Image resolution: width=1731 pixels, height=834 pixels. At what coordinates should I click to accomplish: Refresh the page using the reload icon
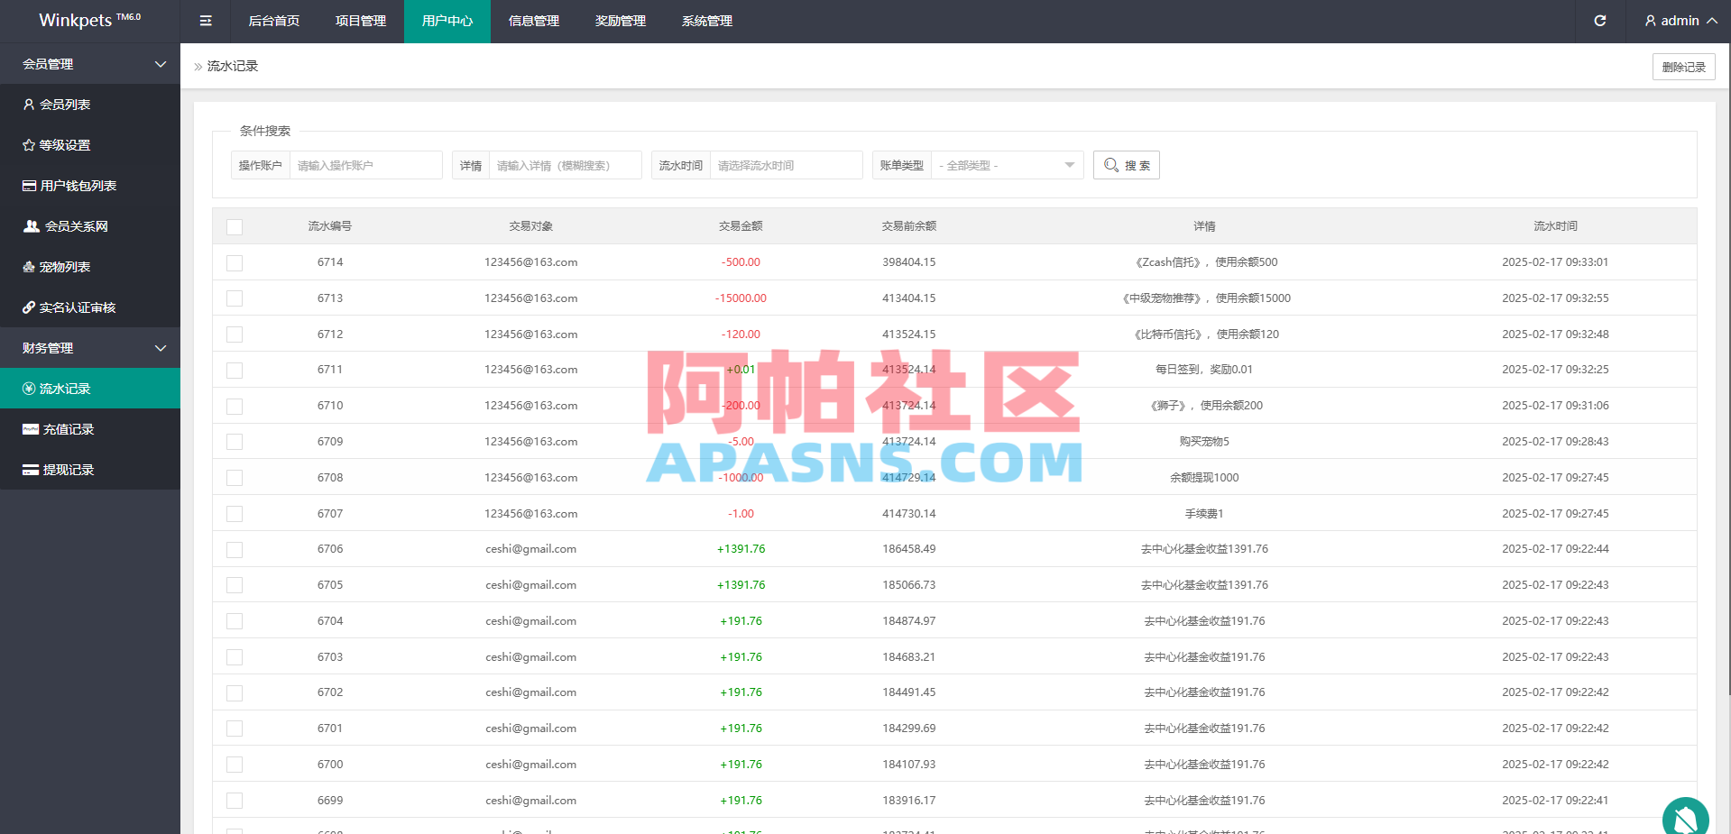coord(1599,20)
